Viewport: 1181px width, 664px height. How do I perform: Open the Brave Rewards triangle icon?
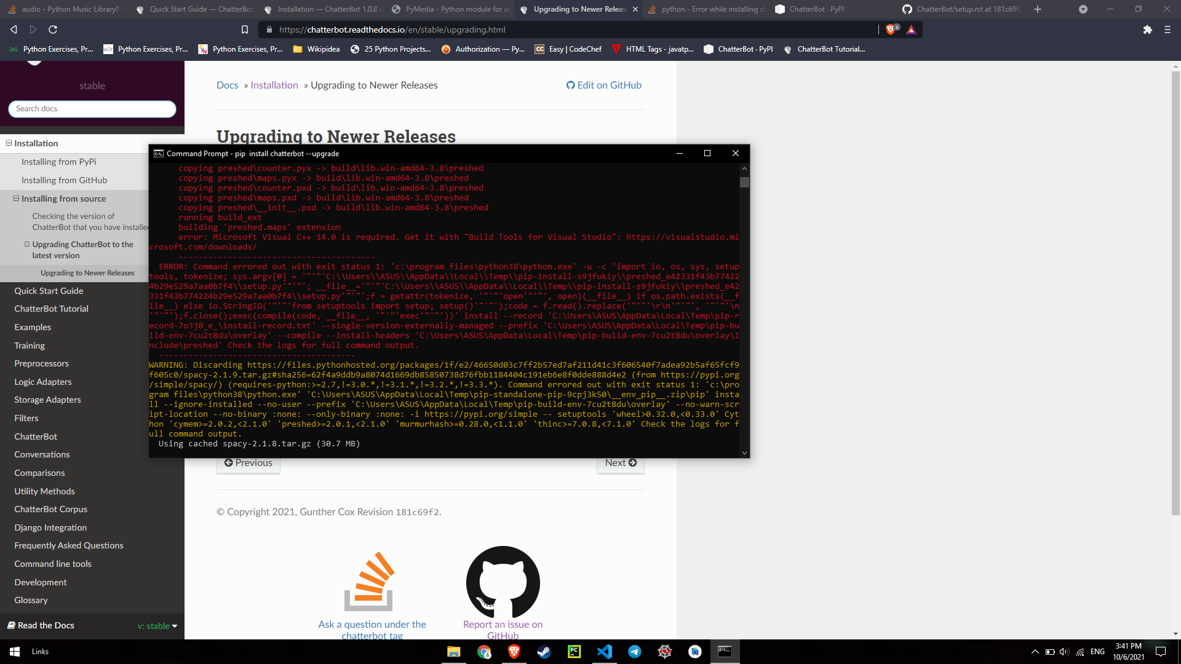pyautogui.click(x=912, y=30)
